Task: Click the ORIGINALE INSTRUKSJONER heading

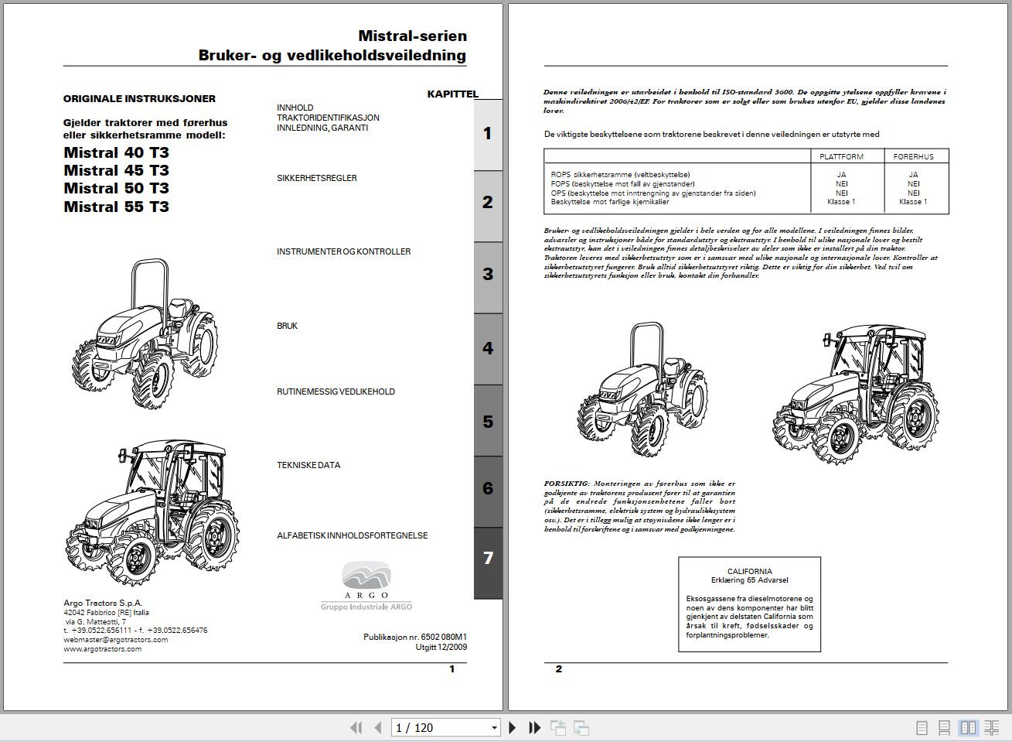Action: [x=139, y=98]
